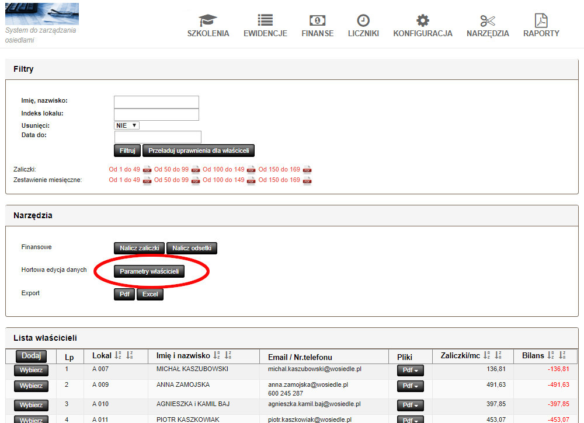Go to FINANSE menu

point(317,33)
